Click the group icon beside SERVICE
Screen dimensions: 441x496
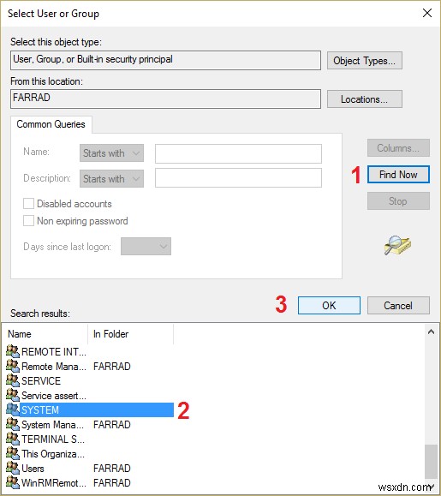(13, 380)
